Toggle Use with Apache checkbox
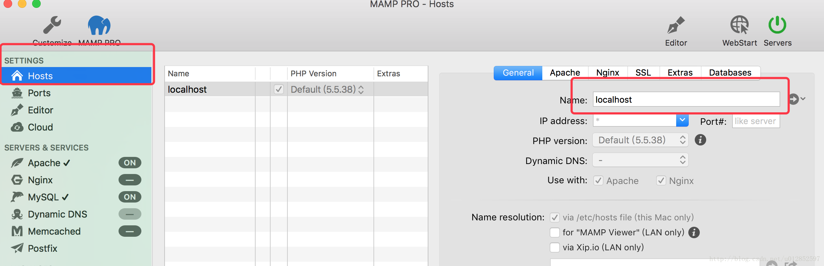This screenshot has height=266, width=824. click(x=598, y=180)
